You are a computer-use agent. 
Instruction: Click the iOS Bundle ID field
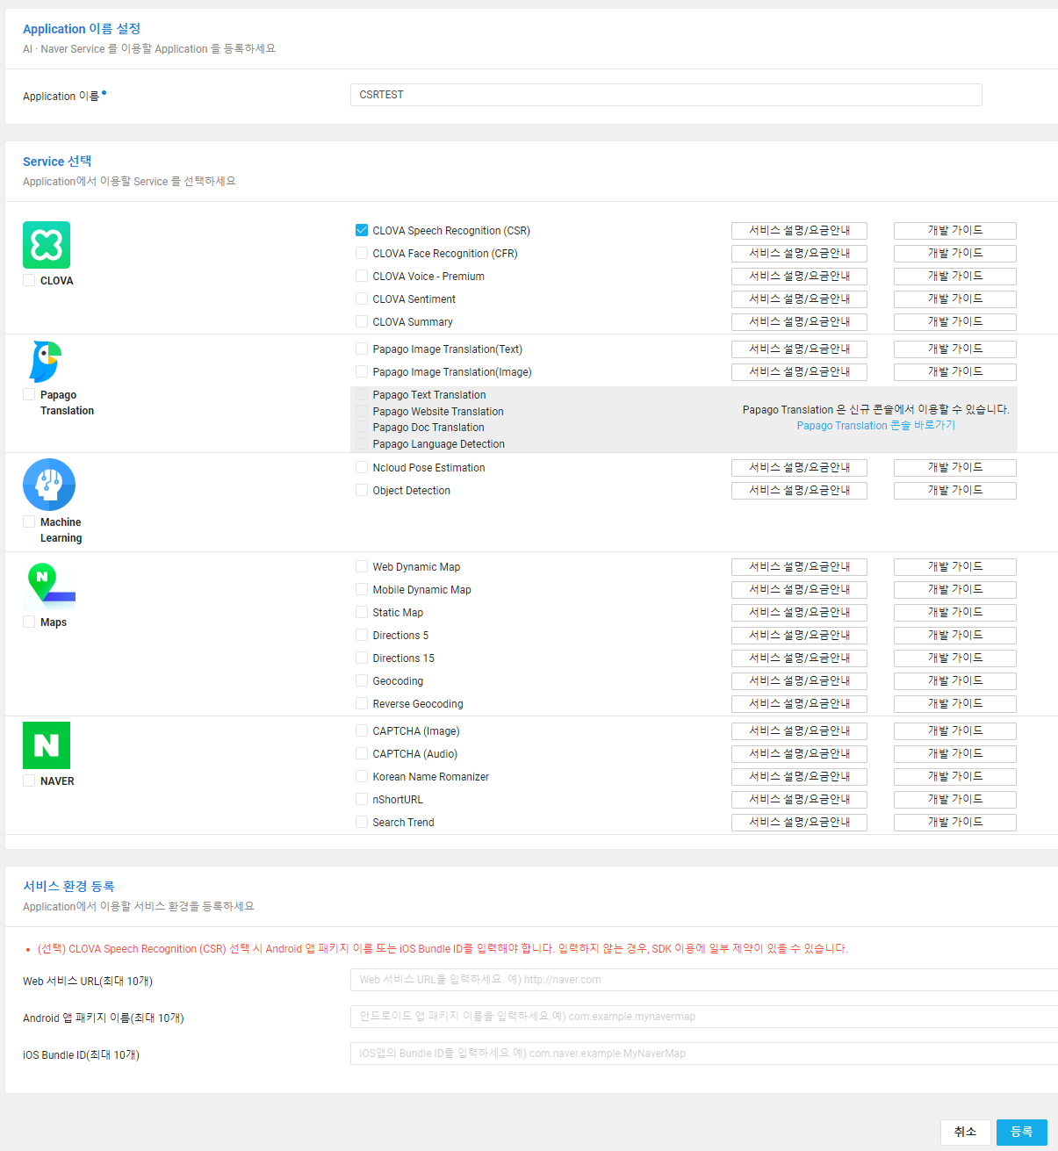coord(704,1054)
